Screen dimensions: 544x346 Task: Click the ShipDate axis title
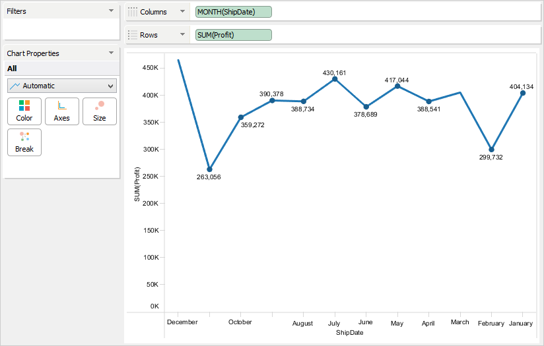(349, 333)
